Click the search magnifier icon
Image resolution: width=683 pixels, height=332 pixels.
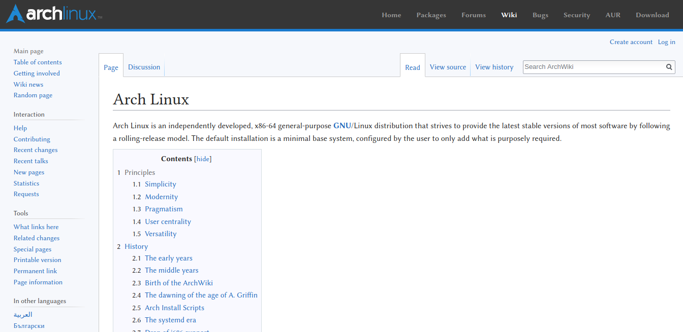pyautogui.click(x=669, y=67)
